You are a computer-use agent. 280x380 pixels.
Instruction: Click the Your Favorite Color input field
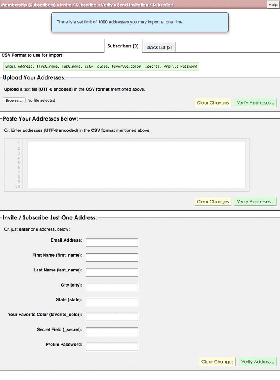pyautogui.click(x=112, y=317)
